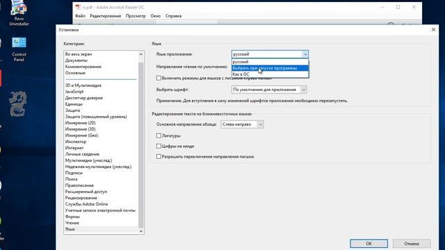
Task: Click the Отмена button
Action: (412, 244)
